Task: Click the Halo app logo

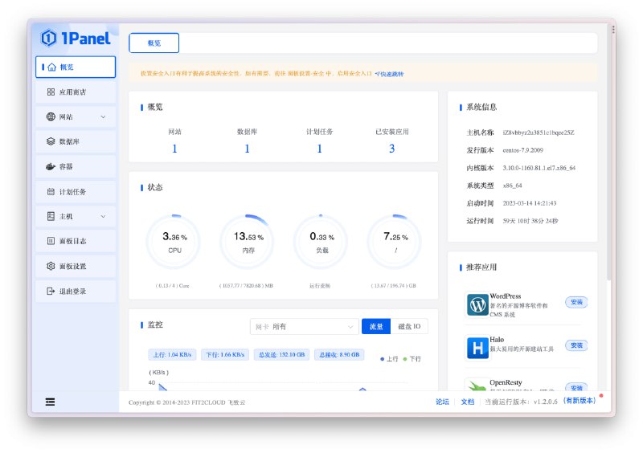Action: pyautogui.click(x=477, y=348)
